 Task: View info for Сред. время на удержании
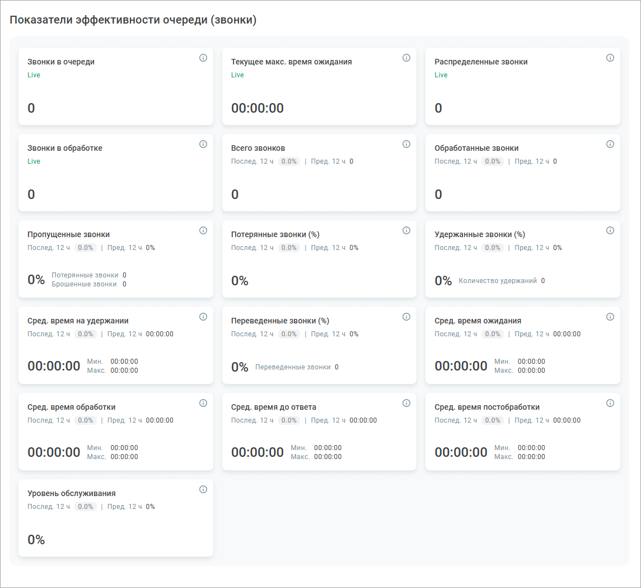coord(203,317)
